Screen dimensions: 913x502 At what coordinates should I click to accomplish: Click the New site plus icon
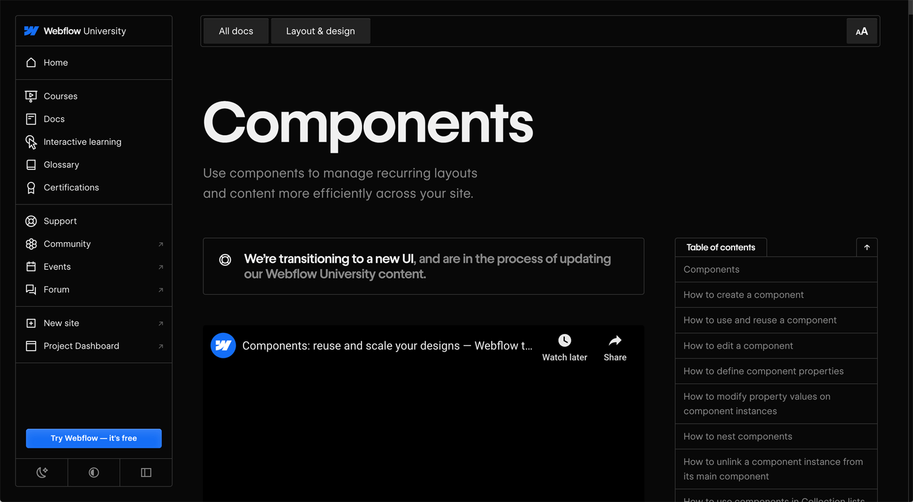click(x=31, y=323)
